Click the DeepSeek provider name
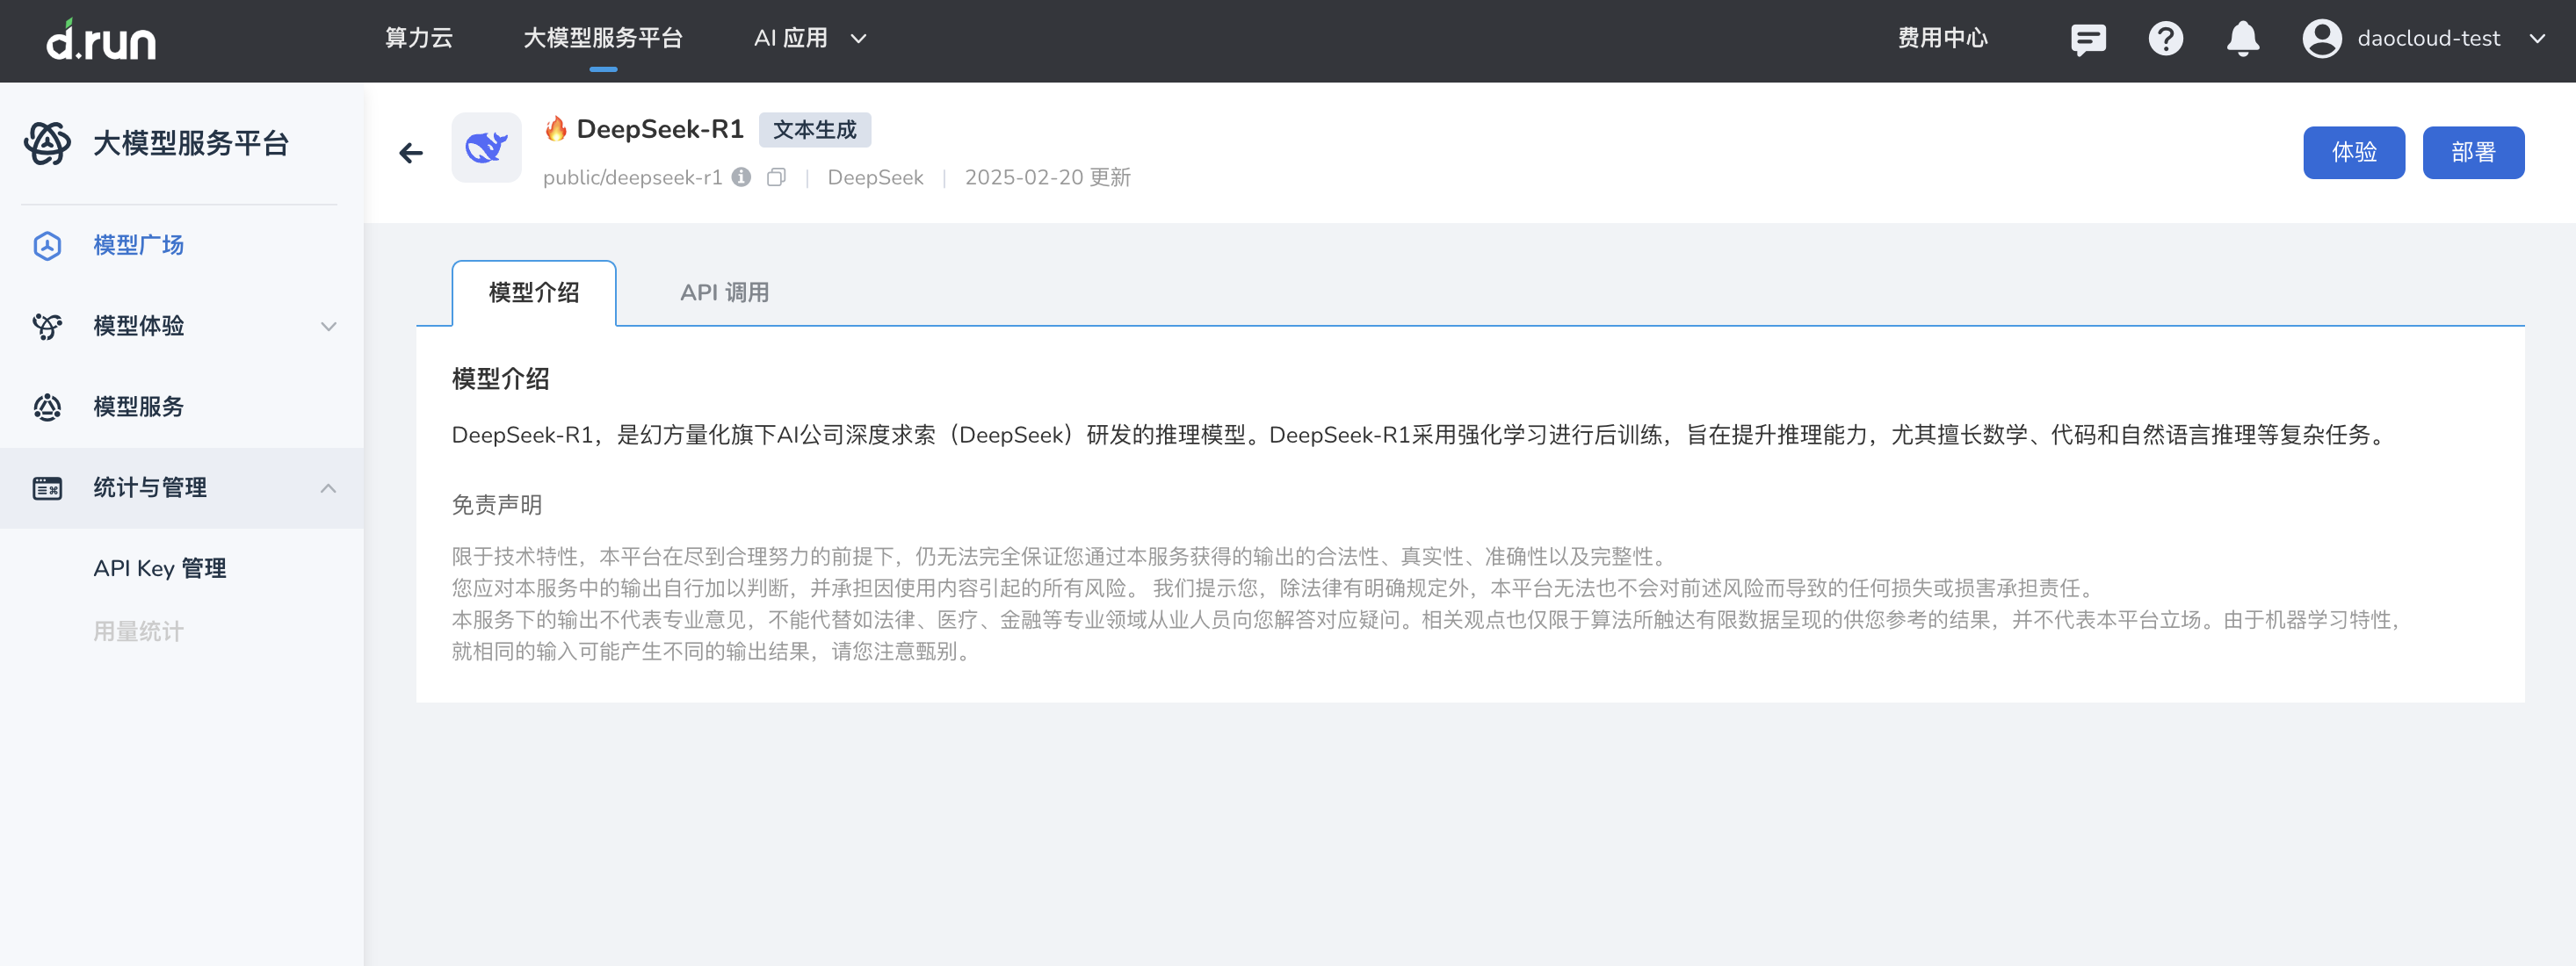 pos(875,177)
